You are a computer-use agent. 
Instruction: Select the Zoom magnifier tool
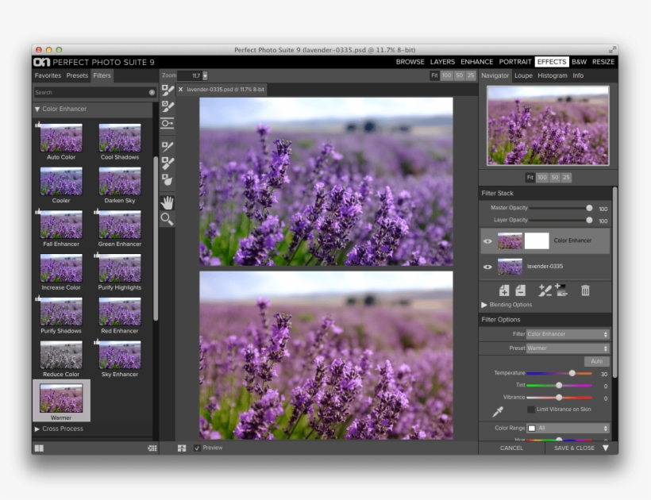coord(167,219)
